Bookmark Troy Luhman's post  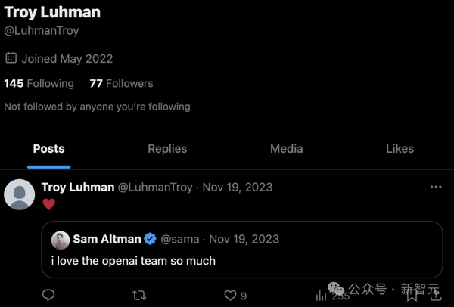tap(412, 295)
